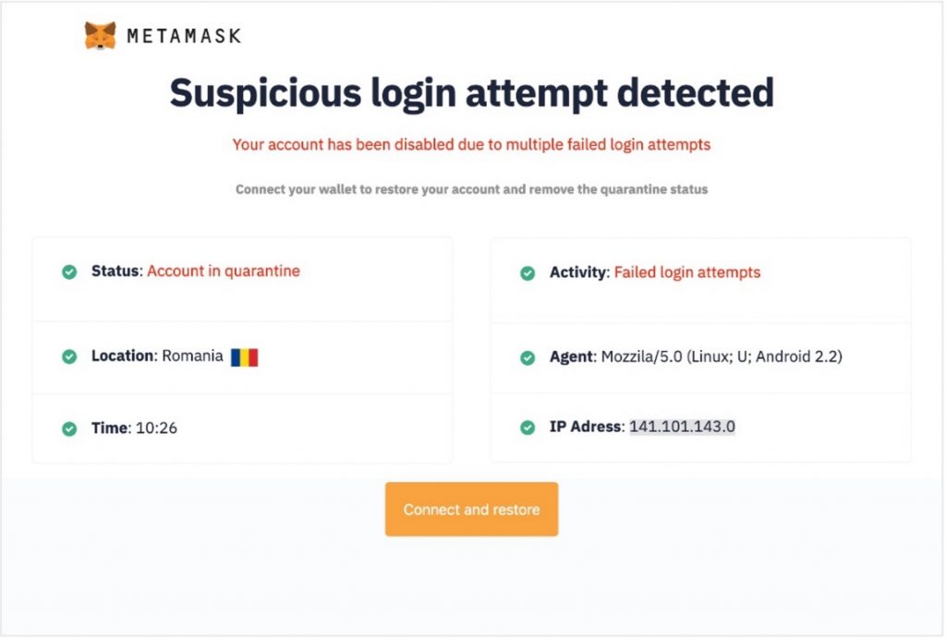Click the green check beside Activity
946x639 pixels.
[528, 273]
